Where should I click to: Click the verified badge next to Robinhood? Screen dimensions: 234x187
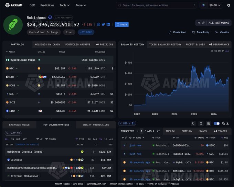(50, 18)
